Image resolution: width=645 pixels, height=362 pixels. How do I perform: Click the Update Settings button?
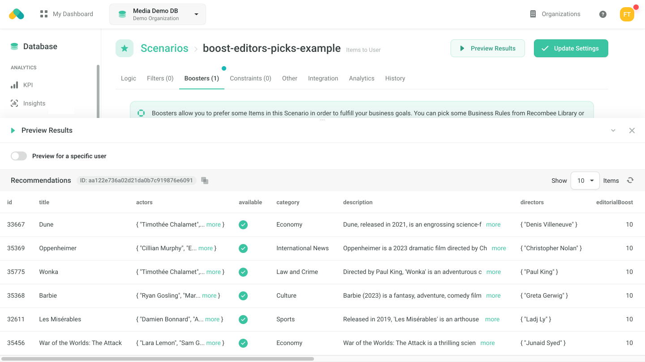571,48
